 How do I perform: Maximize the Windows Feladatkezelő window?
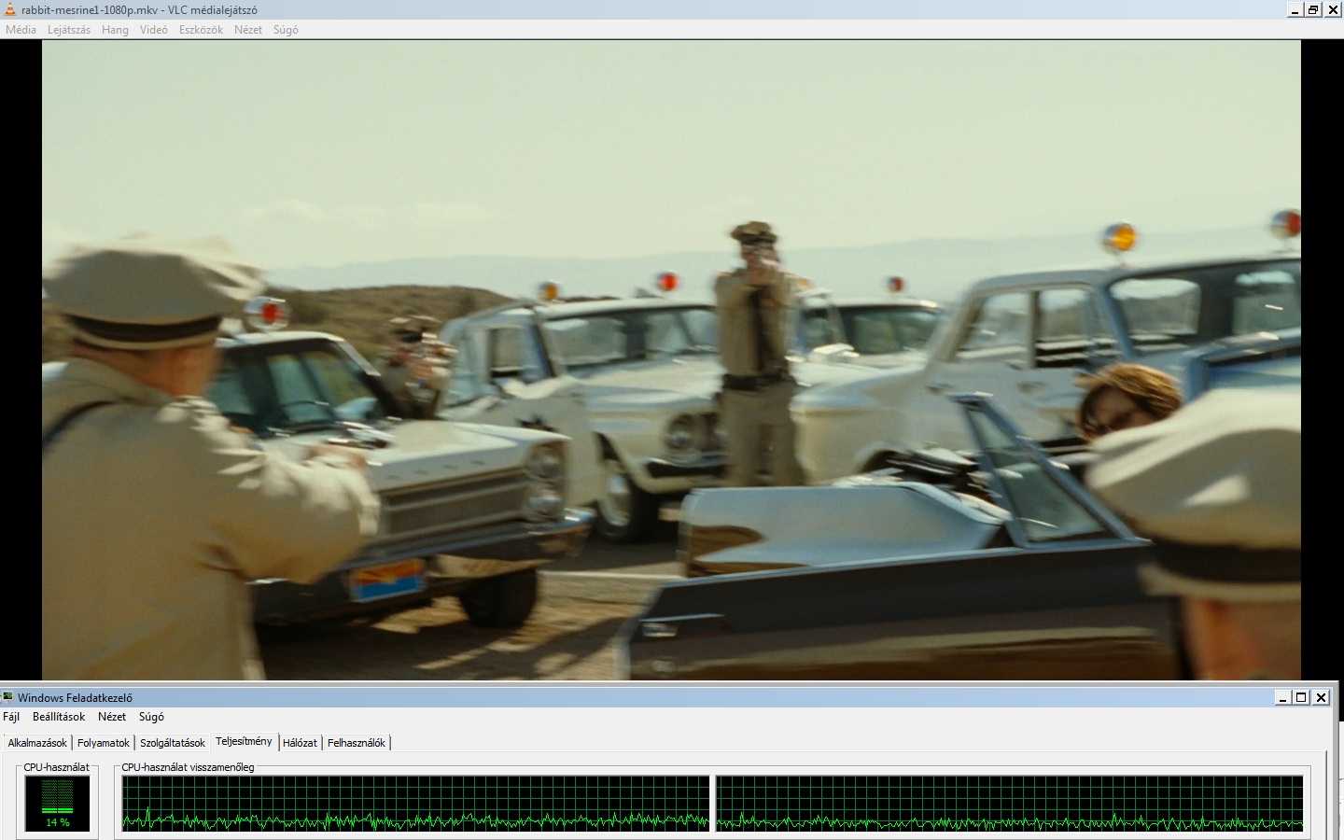[1301, 697]
